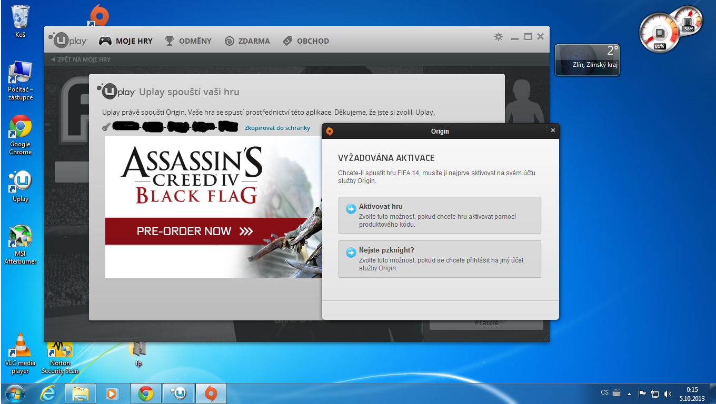Click the Uplay logo in header

[68, 41]
